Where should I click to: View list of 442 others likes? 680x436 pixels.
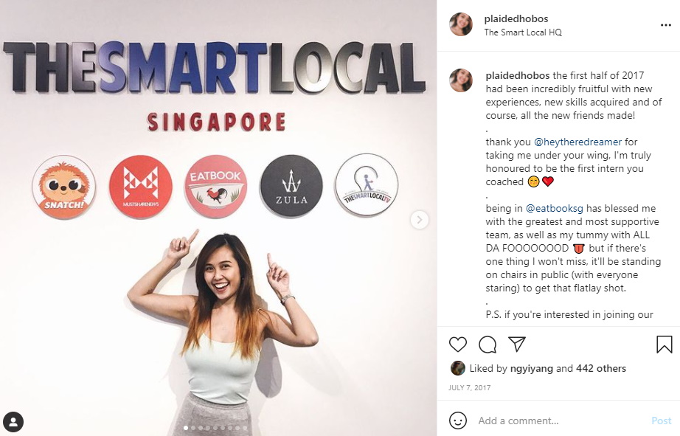[600, 368]
